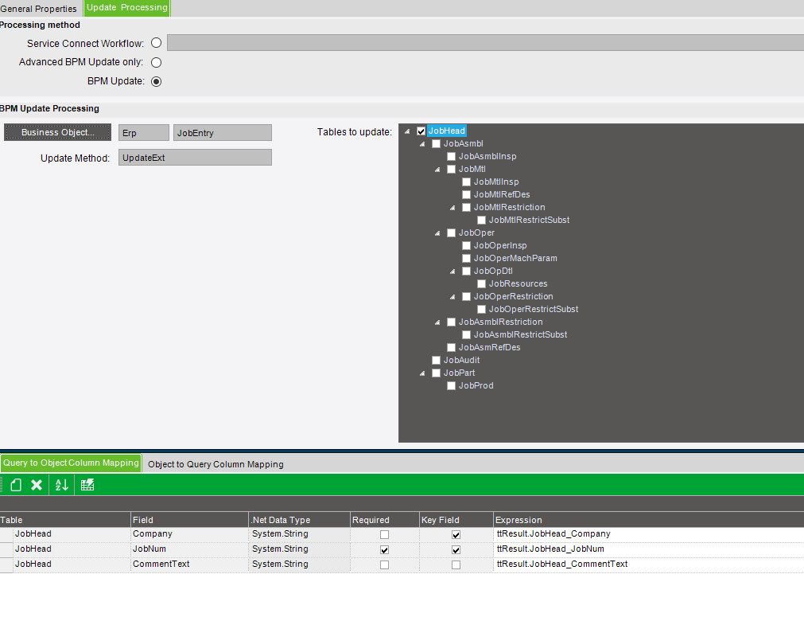
Task: Toggle Key Field checkbox for CommentText row
Action: click(456, 565)
